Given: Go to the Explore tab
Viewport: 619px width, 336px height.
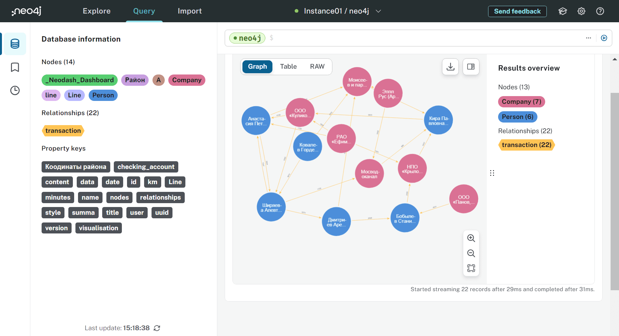Looking at the screenshot, I should 96,11.
